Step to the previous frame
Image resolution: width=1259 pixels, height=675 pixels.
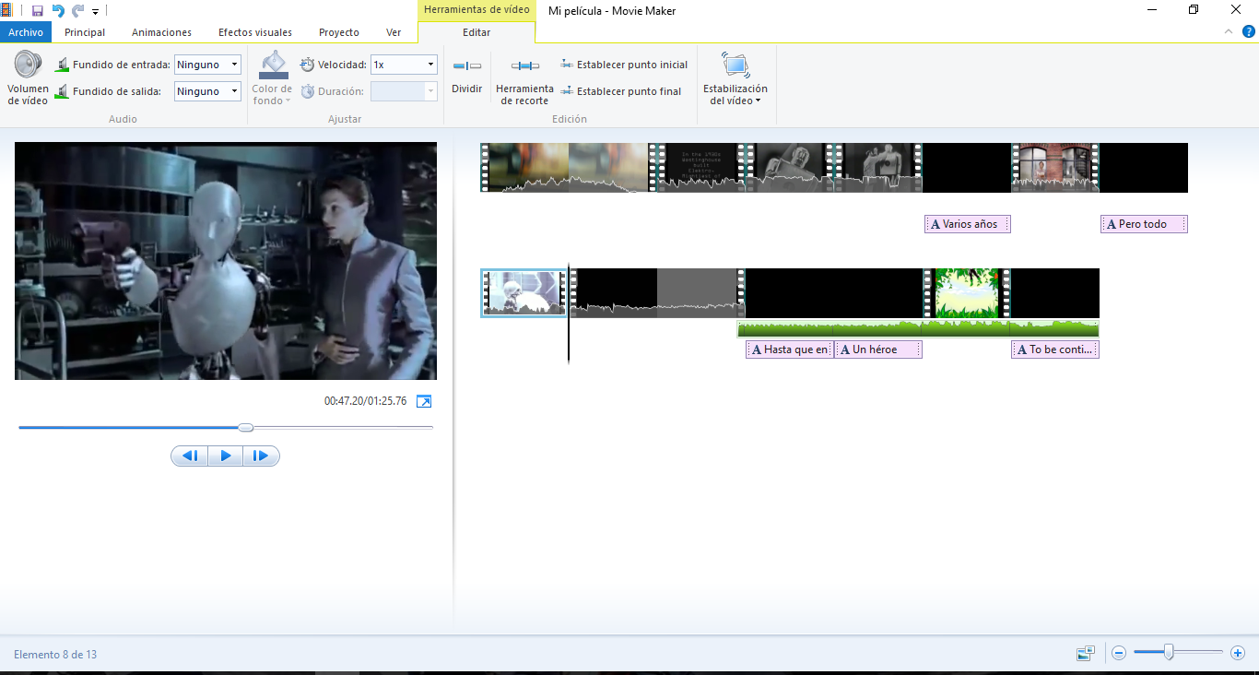[x=190, y=456]
